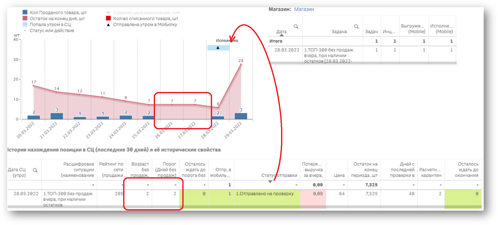Click line point labeled 17
Viewport: 498px width, 225px height.
(33, 86)
